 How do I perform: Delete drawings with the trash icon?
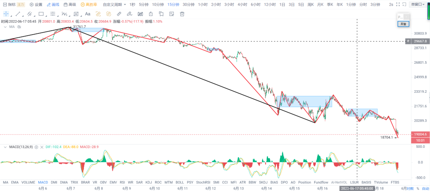coord(182,14)
